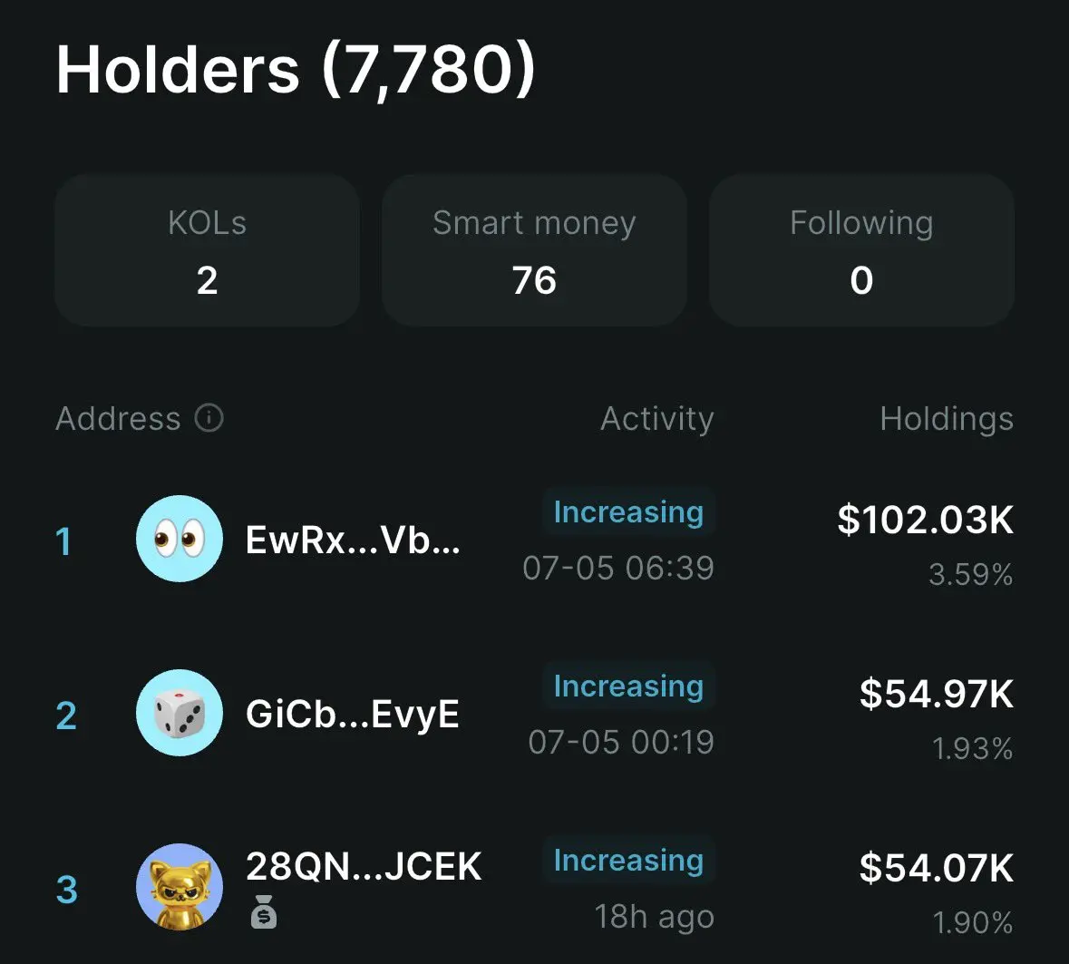Click the money bag icon under 28QN...JCEK
1069x964 pixels.
point(263,912)
